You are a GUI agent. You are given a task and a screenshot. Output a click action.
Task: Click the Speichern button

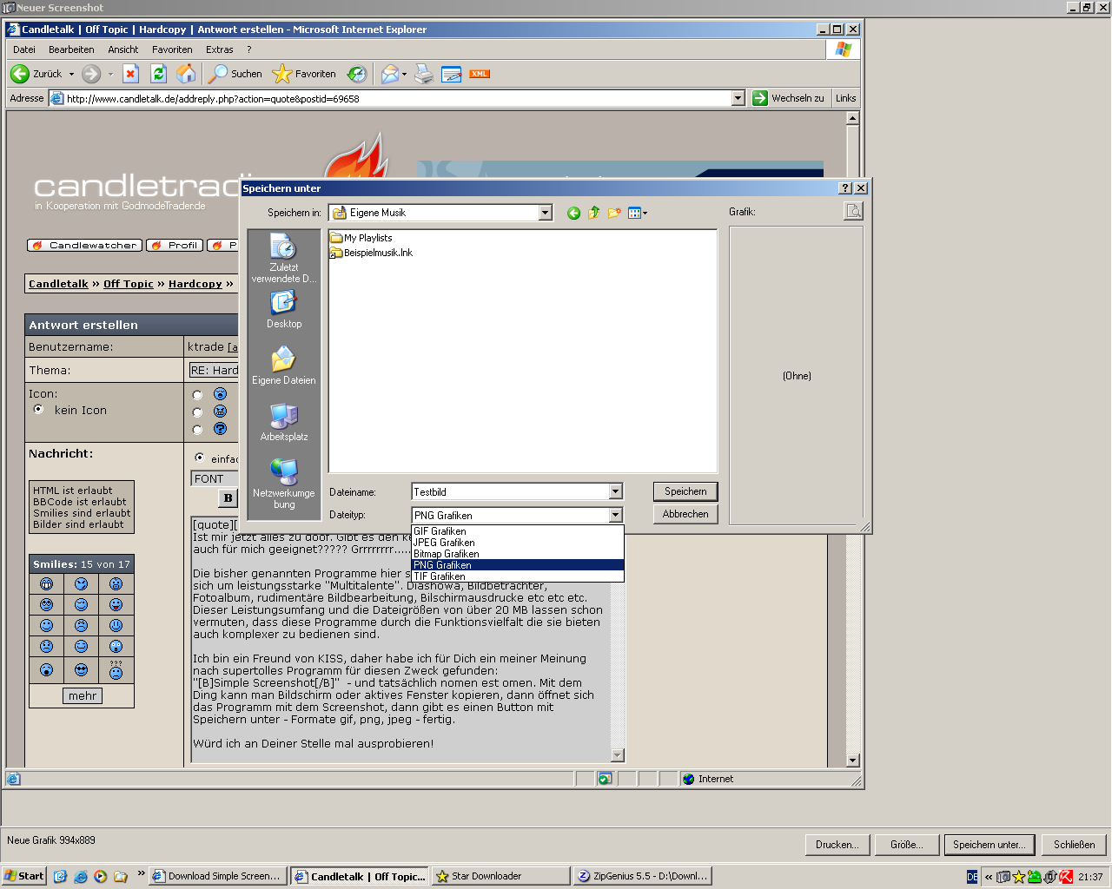[685, 491]
